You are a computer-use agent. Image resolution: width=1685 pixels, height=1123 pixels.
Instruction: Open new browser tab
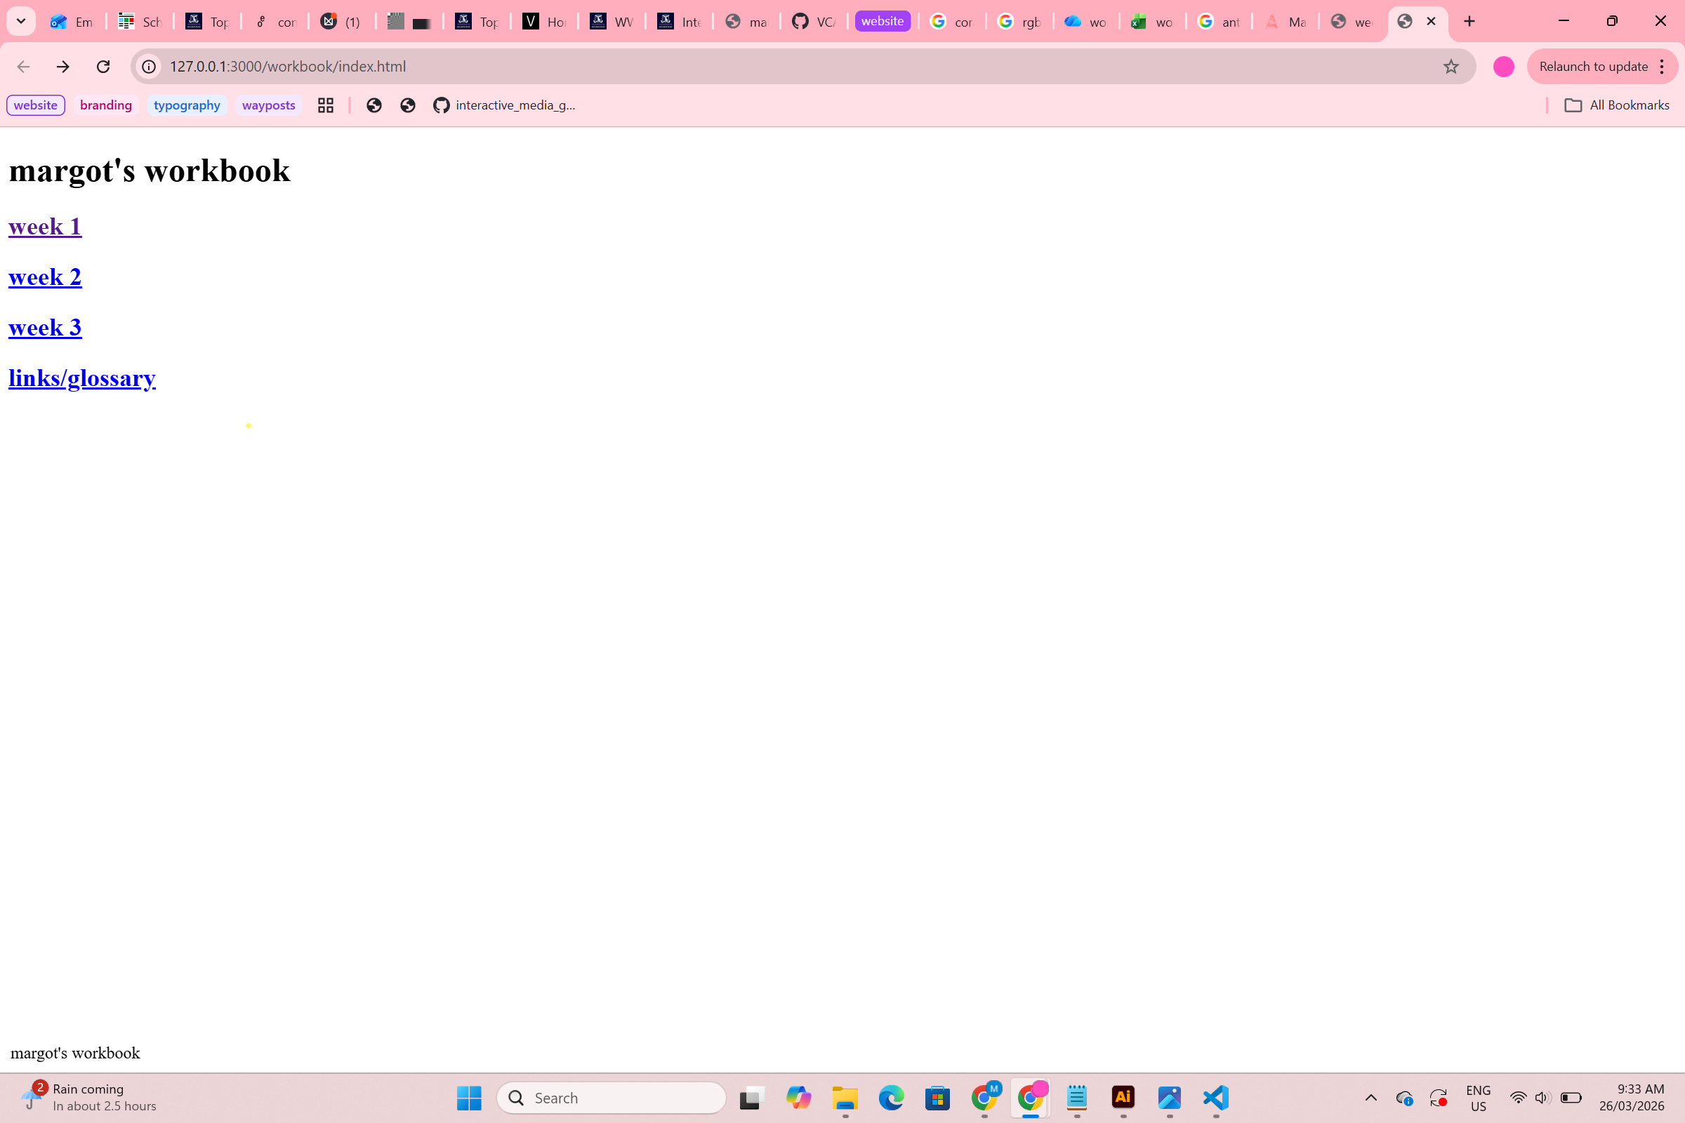[x=1469, y=22]
